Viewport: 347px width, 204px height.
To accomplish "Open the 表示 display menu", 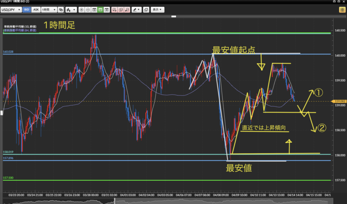I will point(157,10).
